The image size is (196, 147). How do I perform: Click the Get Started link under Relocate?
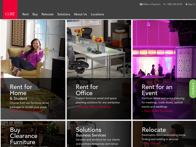(151, 143)
